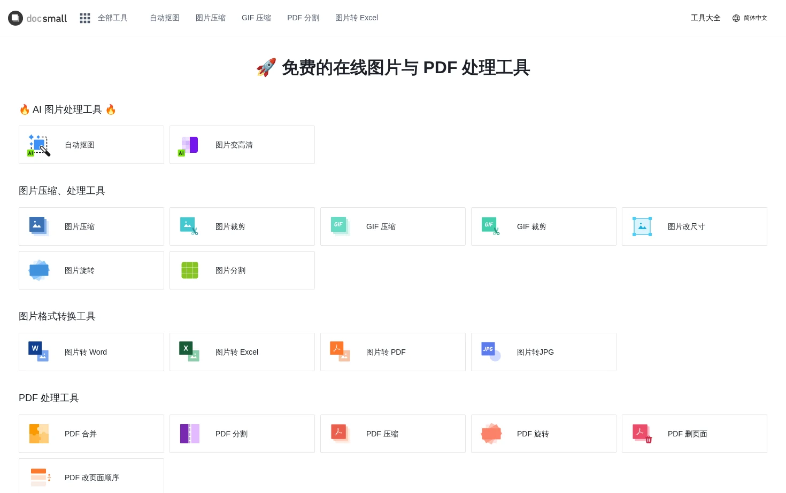Select 自动抠图 in top navigation
This screenshot has height=493, width=786.
[165, 18]
